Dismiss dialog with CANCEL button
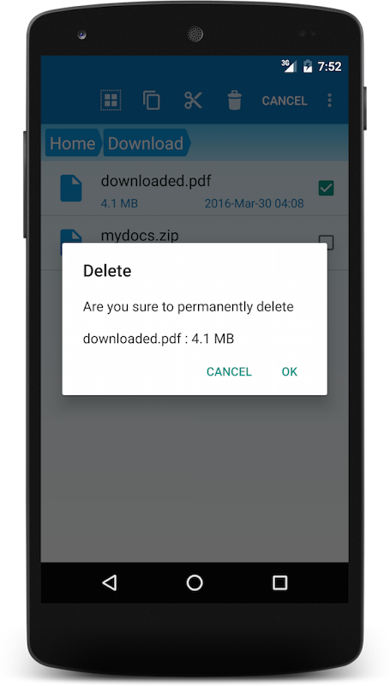This screenshot has height=686, width=390. point(229,371)
